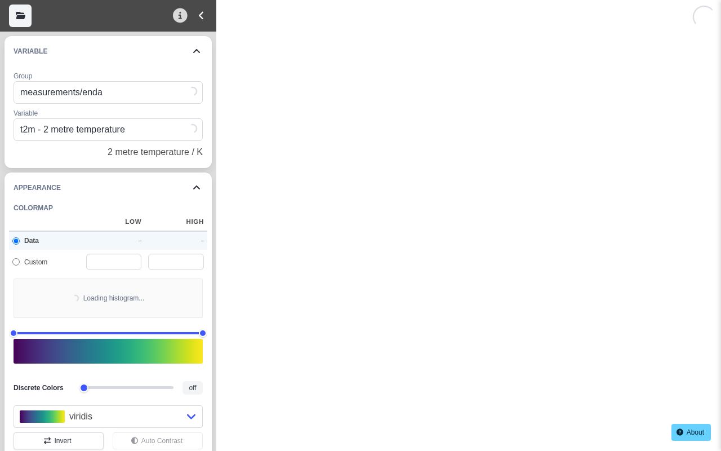Click the small viridis swatch in dropdown
This screenshot has width=721, height=451.
tap(42, 417)
